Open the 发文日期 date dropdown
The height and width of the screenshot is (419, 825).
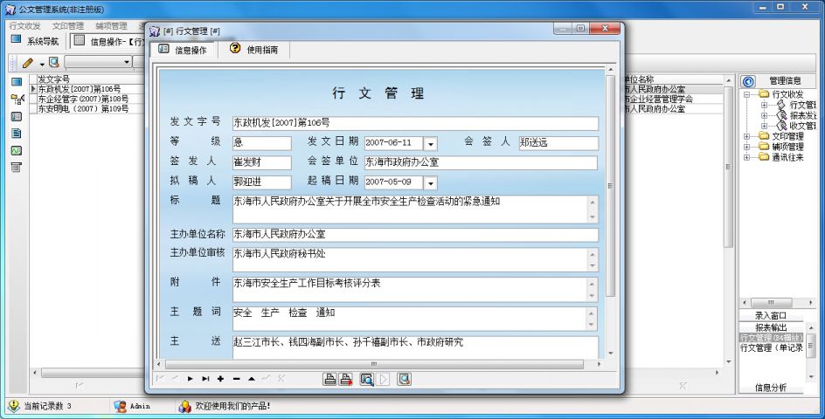[x=430, y=143]
